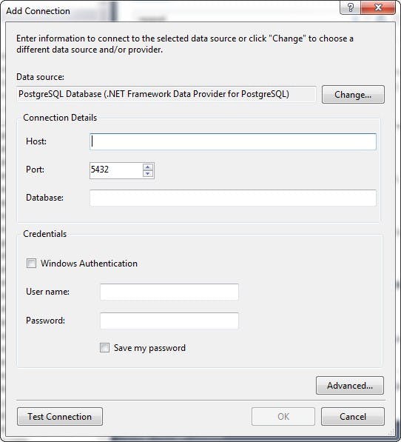Image resolution: width=401 pixels, height=442 pixels.
Task: Click the Test Connection button
Action: (x=60, y=416)
